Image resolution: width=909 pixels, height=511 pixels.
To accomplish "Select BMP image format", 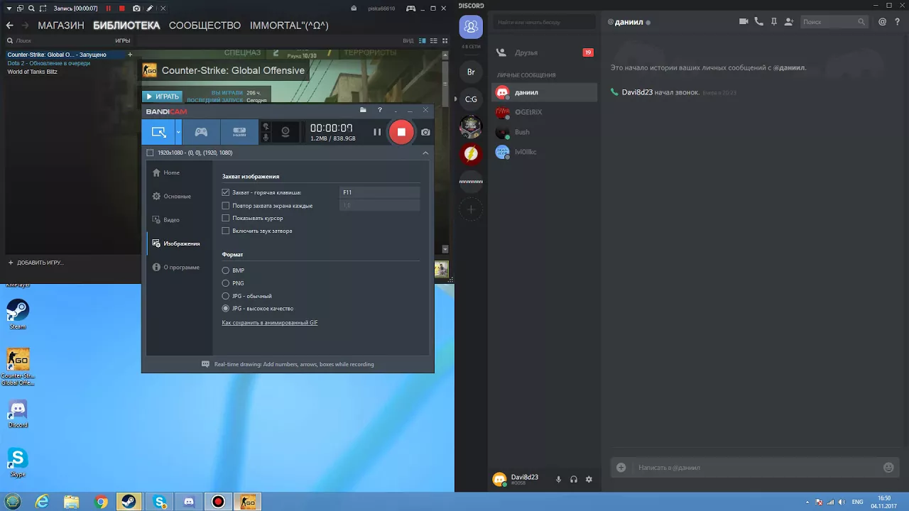I will click(x=226, y=270).
